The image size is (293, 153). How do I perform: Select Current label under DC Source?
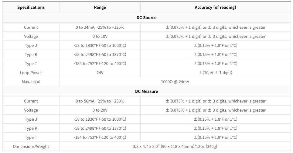pos(31,27)
